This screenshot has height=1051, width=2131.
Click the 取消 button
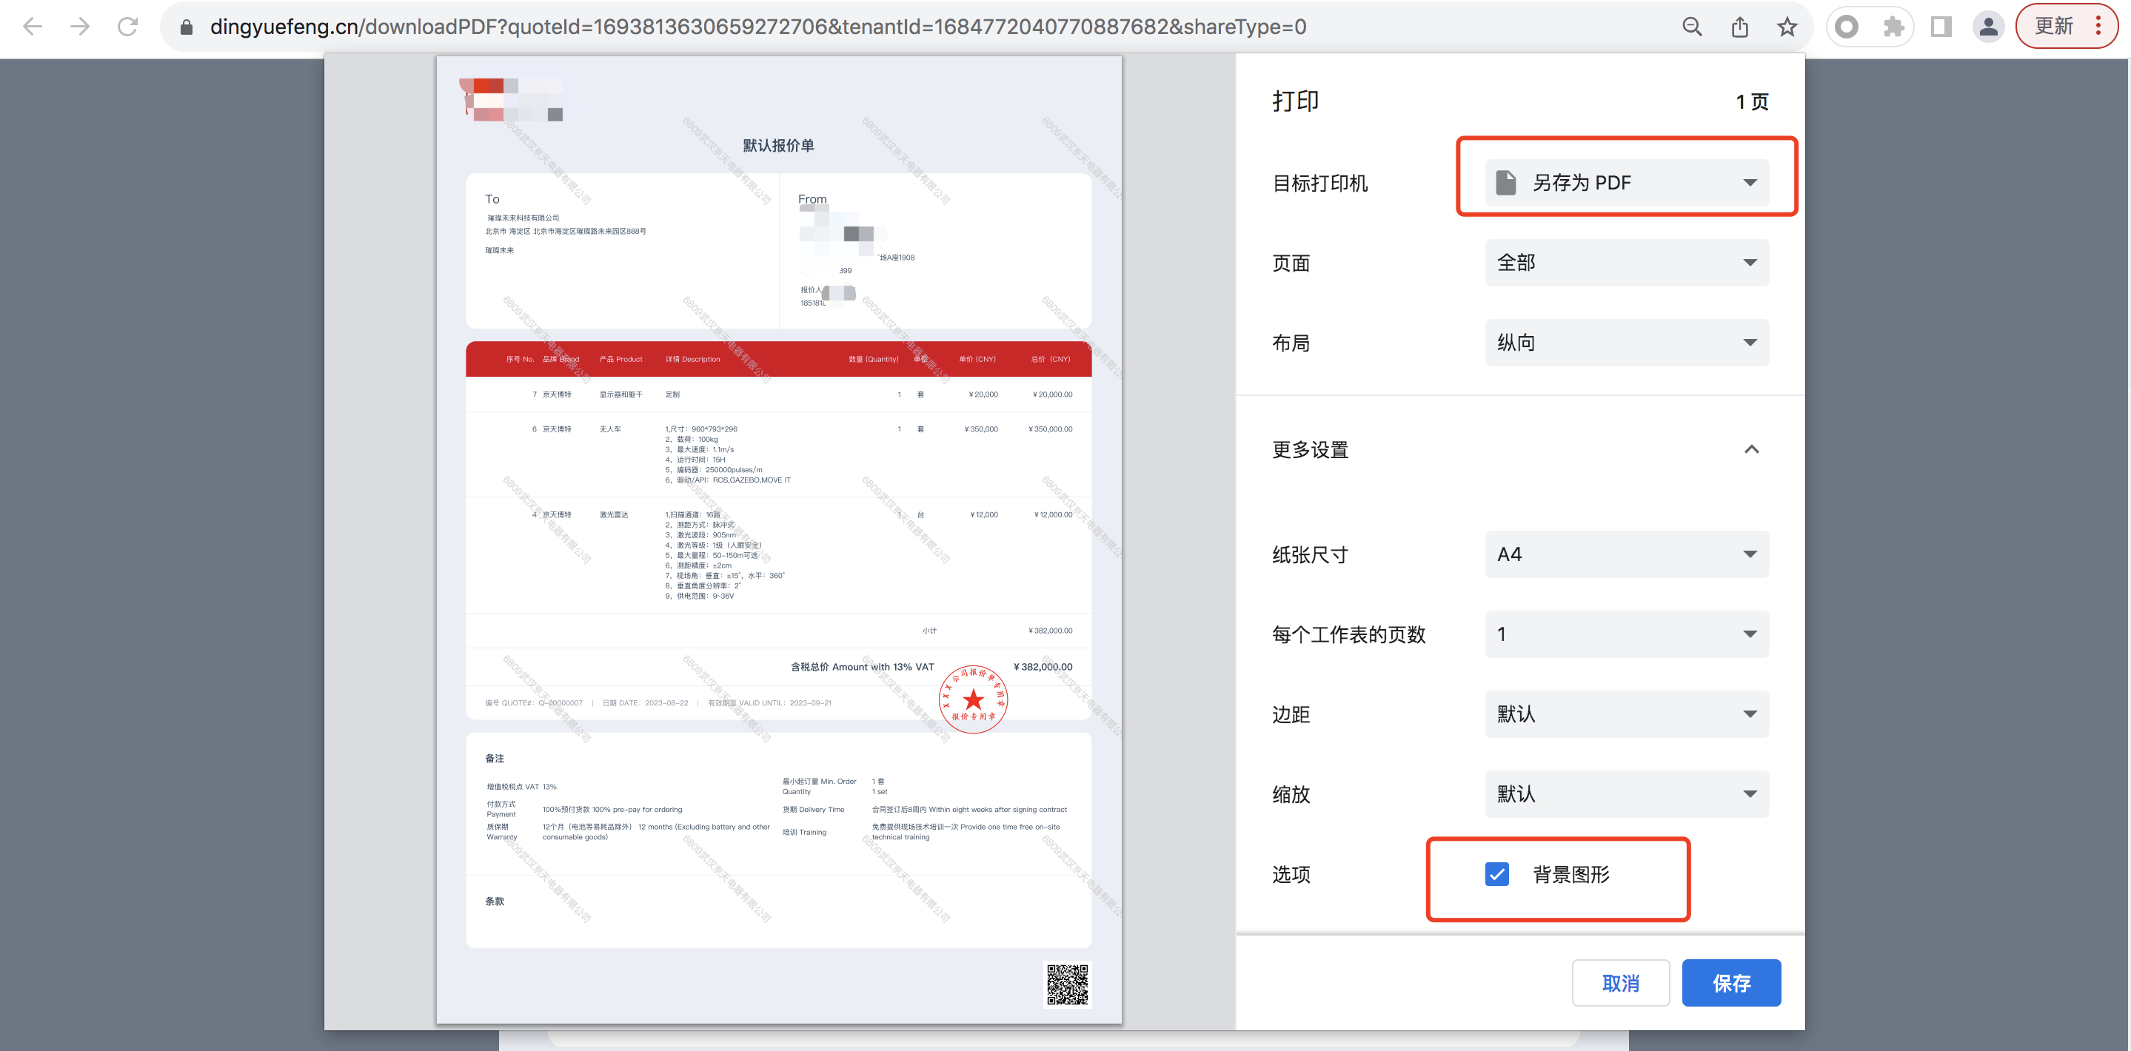click(1620, 982)
